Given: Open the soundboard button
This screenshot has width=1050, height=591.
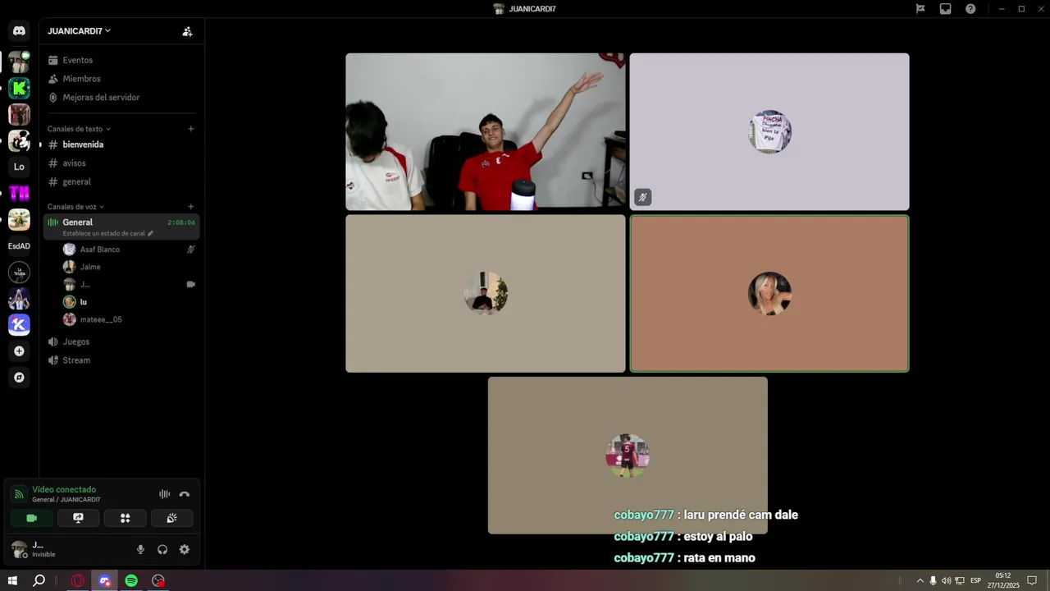Looking at the screenshot, I should (172, 518).
